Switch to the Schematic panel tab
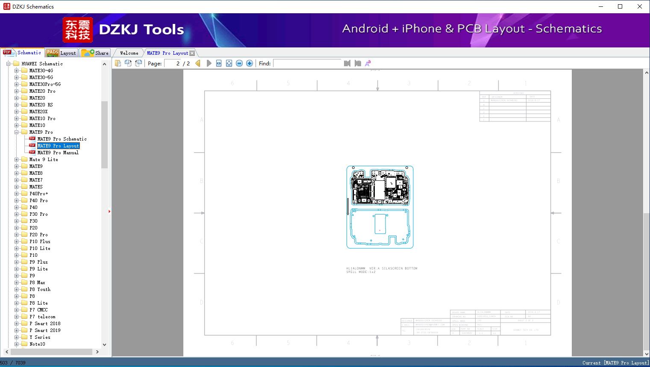This screenshot has width=650, height=367. [x=22, y=53]
